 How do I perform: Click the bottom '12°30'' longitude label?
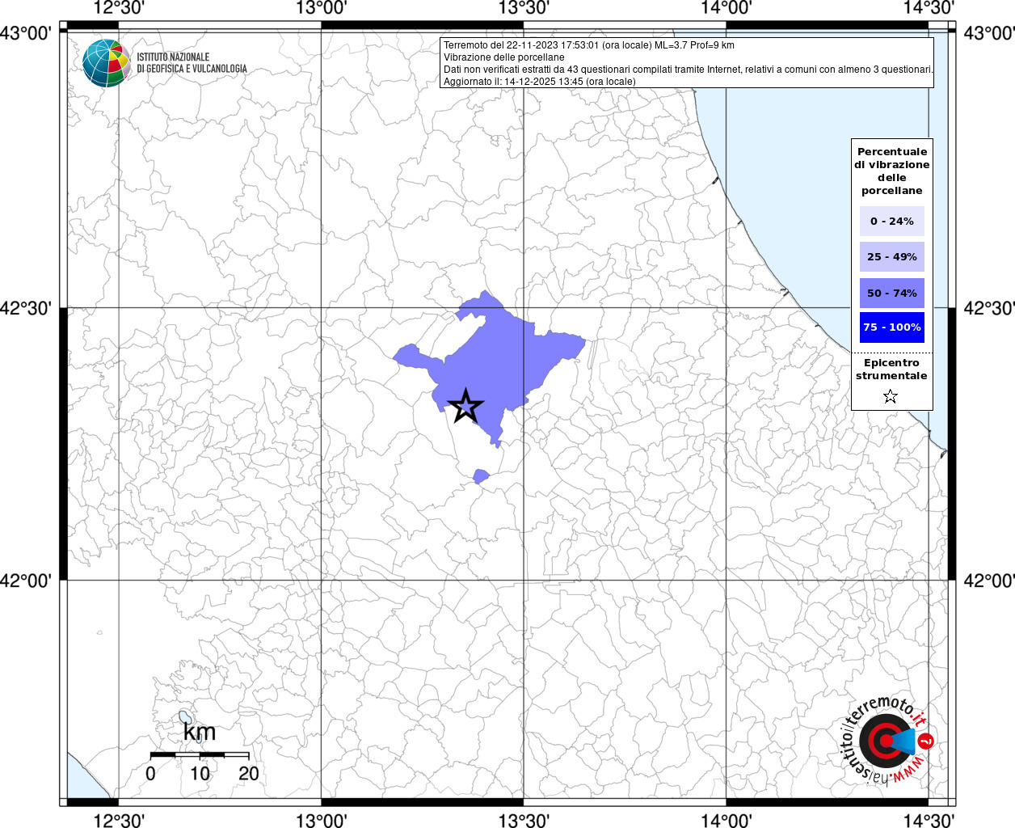(119, 820)
